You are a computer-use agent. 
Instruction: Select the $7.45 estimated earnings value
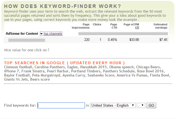[163, 40]
